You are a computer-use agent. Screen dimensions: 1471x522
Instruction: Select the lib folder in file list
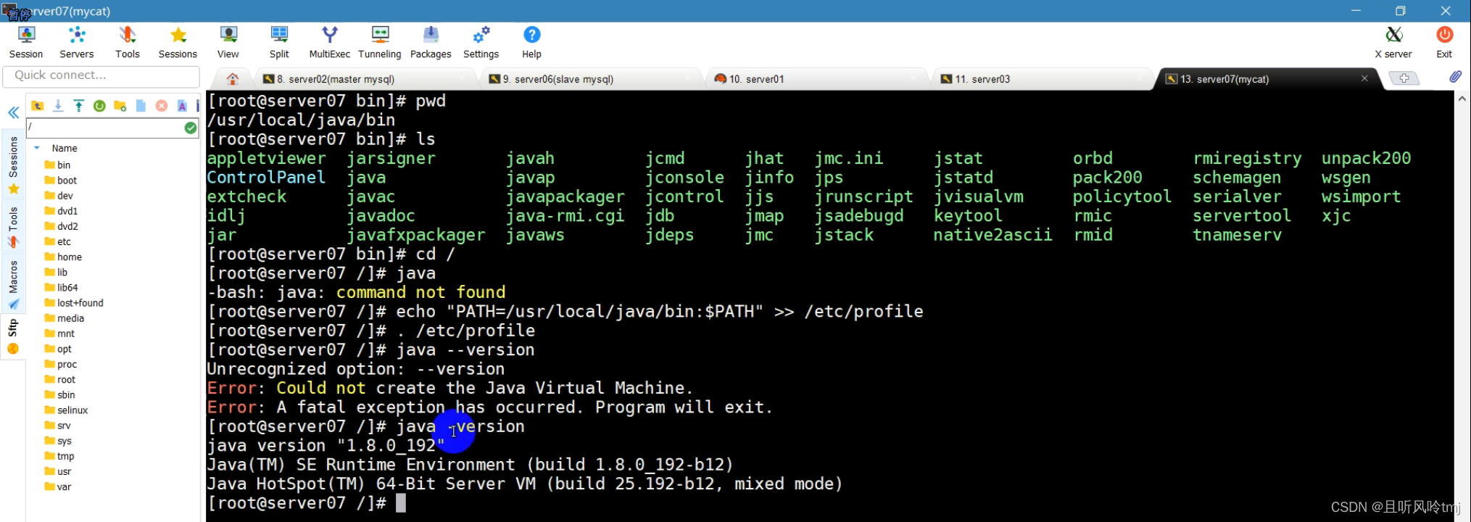[57, 273]
